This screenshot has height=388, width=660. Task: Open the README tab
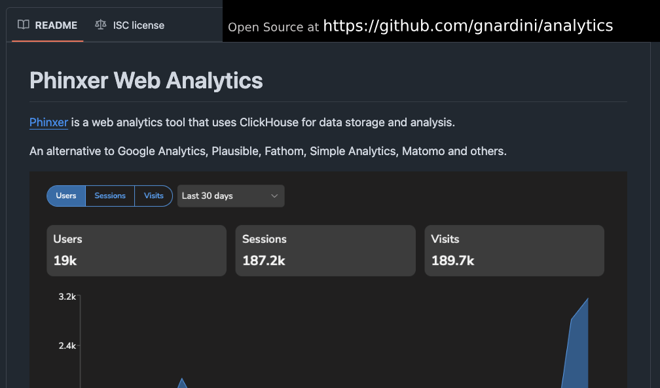click(x=48, y=26)
